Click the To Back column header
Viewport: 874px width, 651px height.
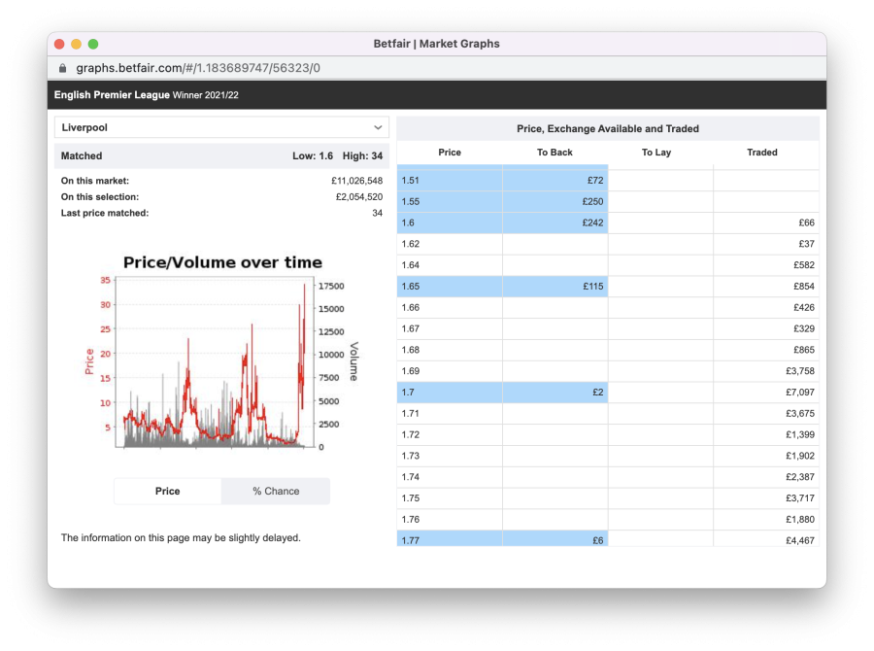[555, 153]
